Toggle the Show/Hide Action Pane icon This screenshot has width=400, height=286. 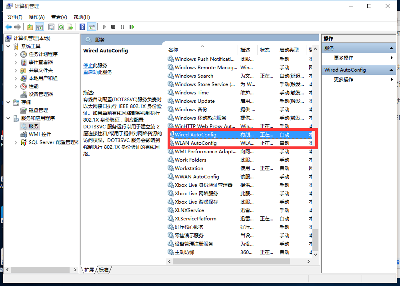pyautogui.click(x=92, y=27)
